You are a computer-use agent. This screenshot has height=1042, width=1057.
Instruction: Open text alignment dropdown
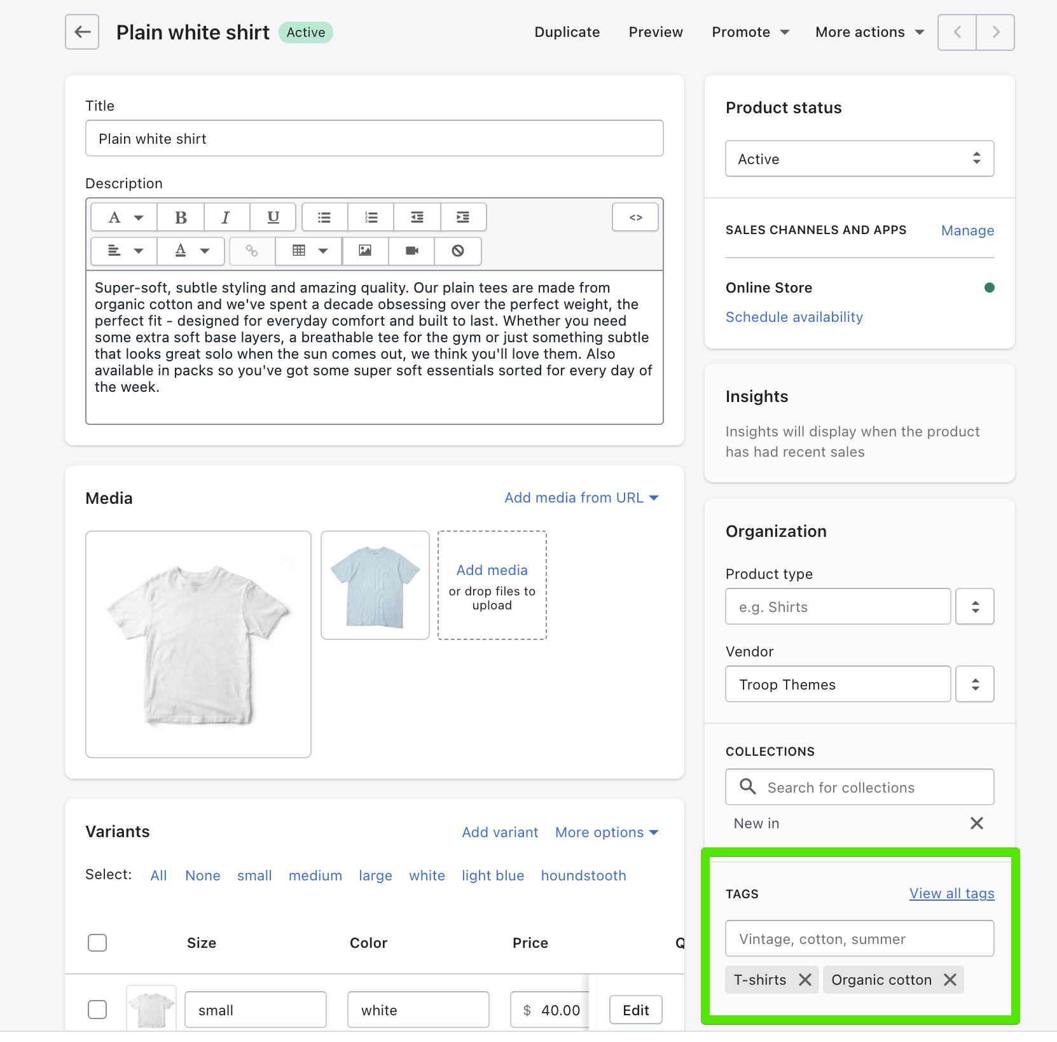(125, 251)
